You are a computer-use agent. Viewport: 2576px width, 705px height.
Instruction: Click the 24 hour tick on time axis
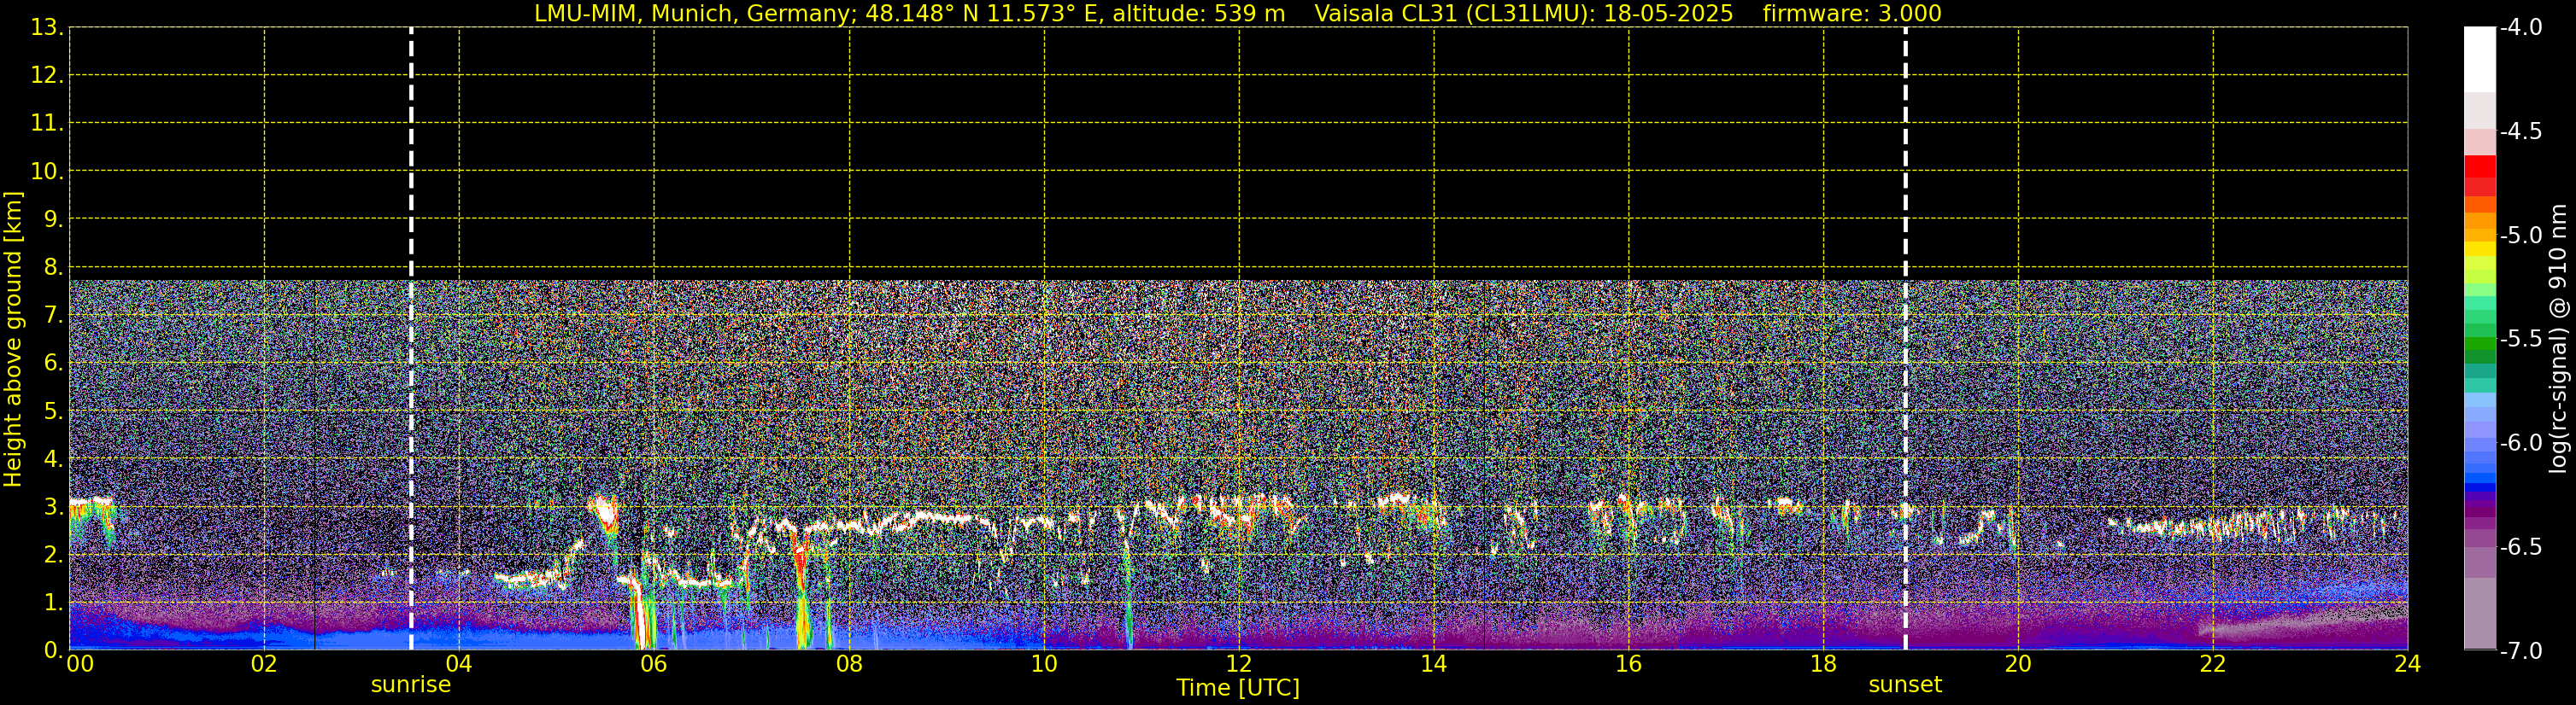coord(2407,665)
